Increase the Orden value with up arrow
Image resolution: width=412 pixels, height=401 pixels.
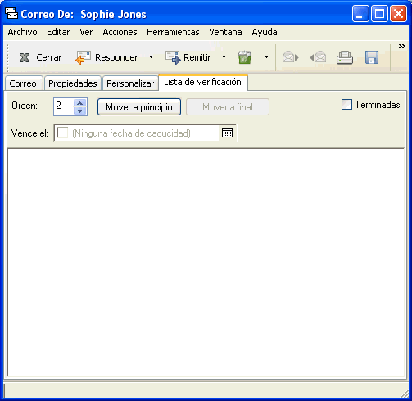[80, 103]
